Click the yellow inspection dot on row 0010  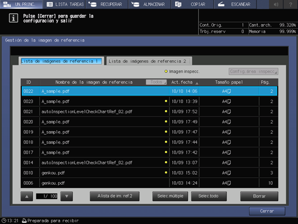click(x=166, y=172)
